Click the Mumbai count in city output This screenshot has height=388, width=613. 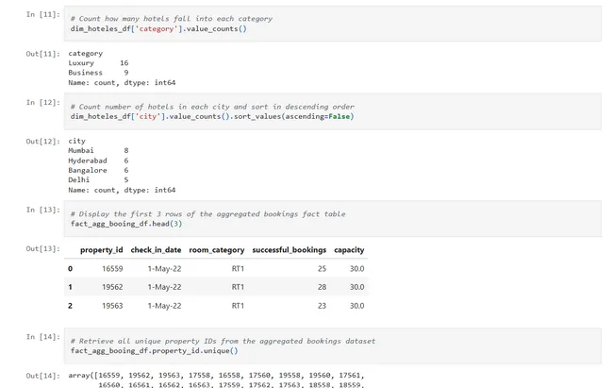point(125,151)
